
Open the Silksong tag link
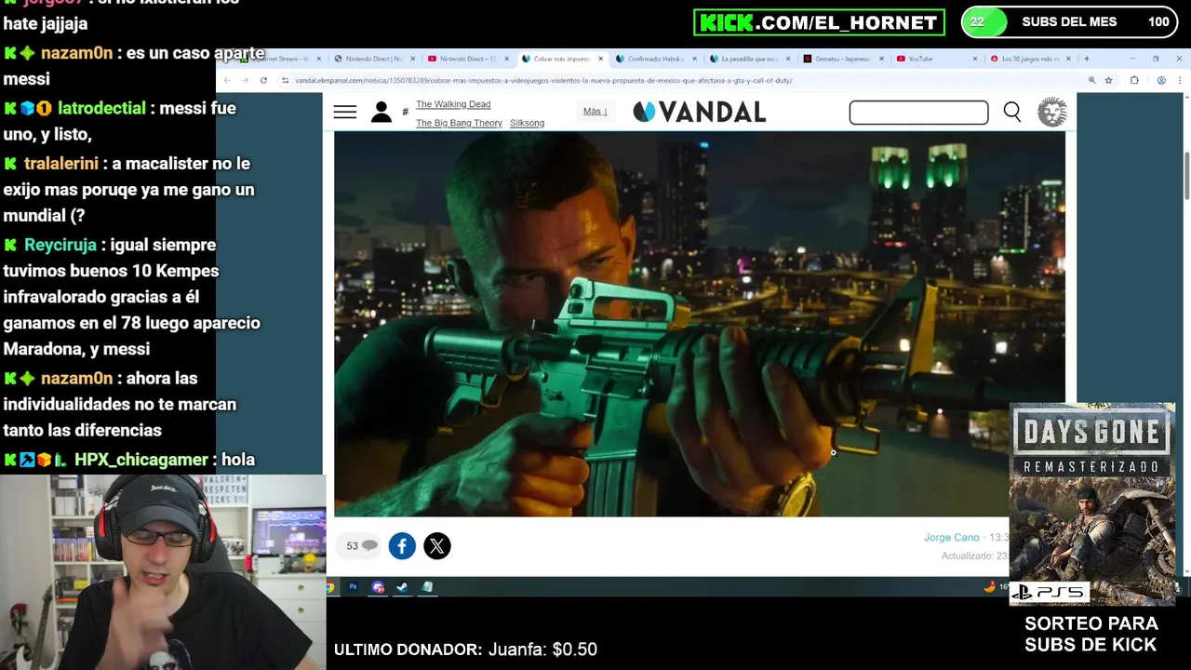tap(527, 123)
